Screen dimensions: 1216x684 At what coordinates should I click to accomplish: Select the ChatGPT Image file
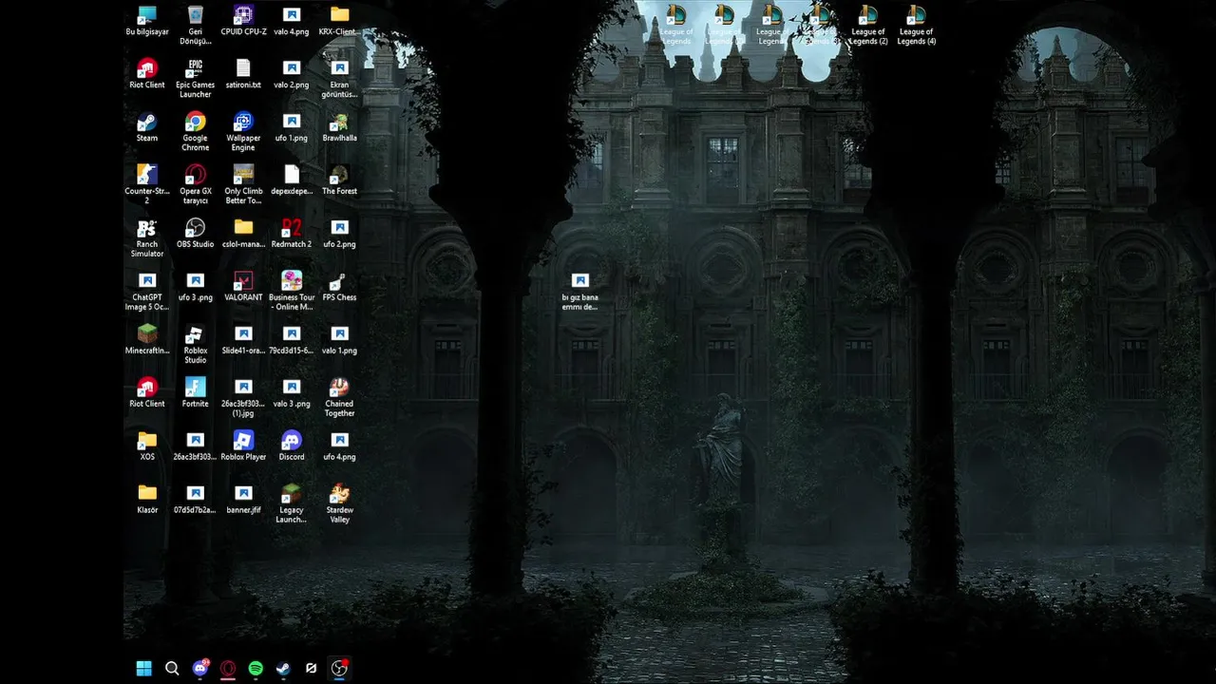click(146, 291)
